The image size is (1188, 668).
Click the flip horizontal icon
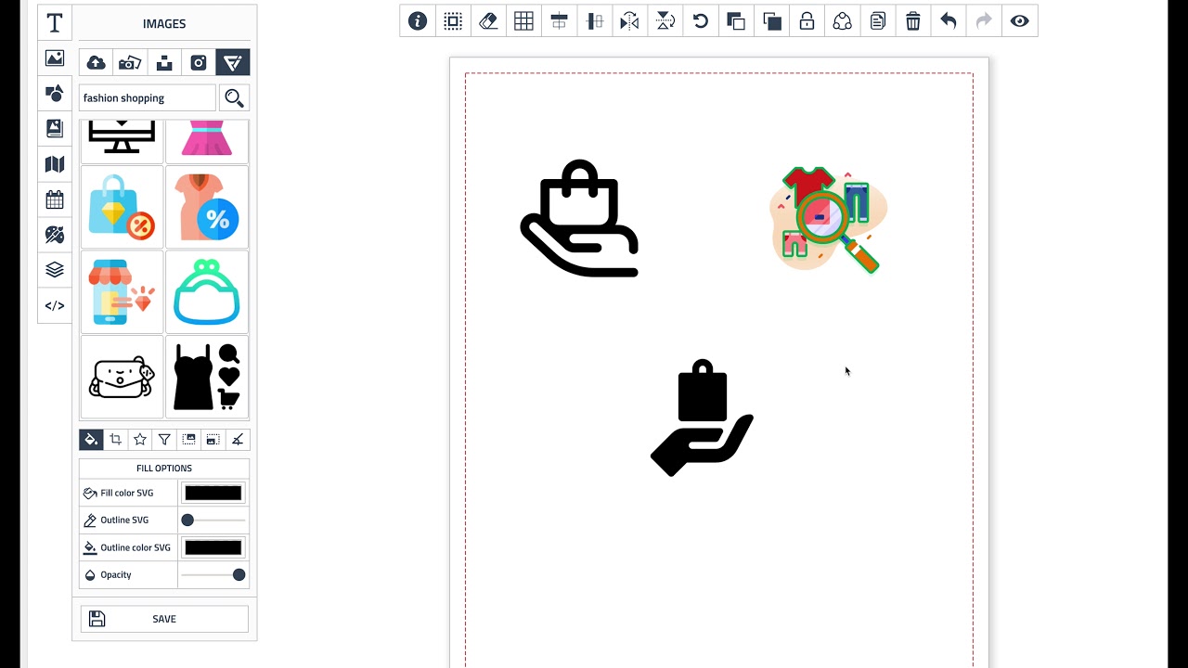click(x=630, y=20)
